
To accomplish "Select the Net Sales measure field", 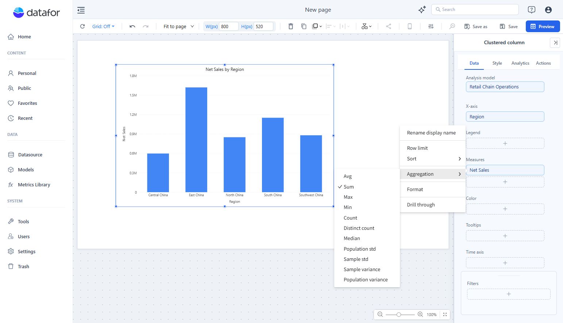I will [x=505, y=170].
